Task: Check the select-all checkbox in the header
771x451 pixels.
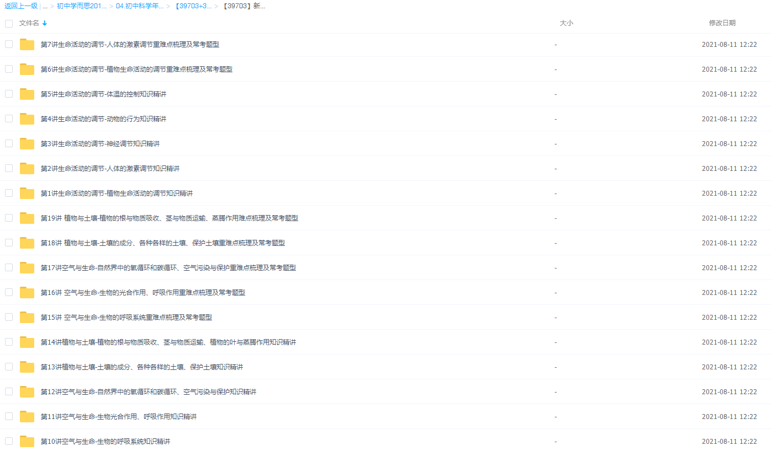Action: pyautogui.click(x=8, y=24)
